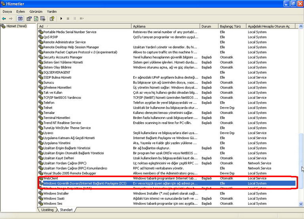Screen dimensions: 304x219
Task: Sort by the Durum column header
Action: 209,26
